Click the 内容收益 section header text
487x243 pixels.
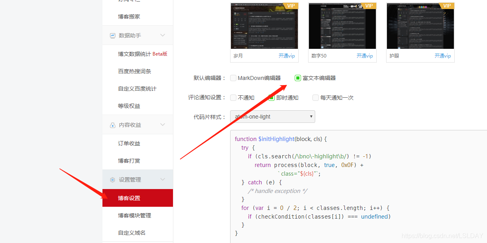point(130,125)
